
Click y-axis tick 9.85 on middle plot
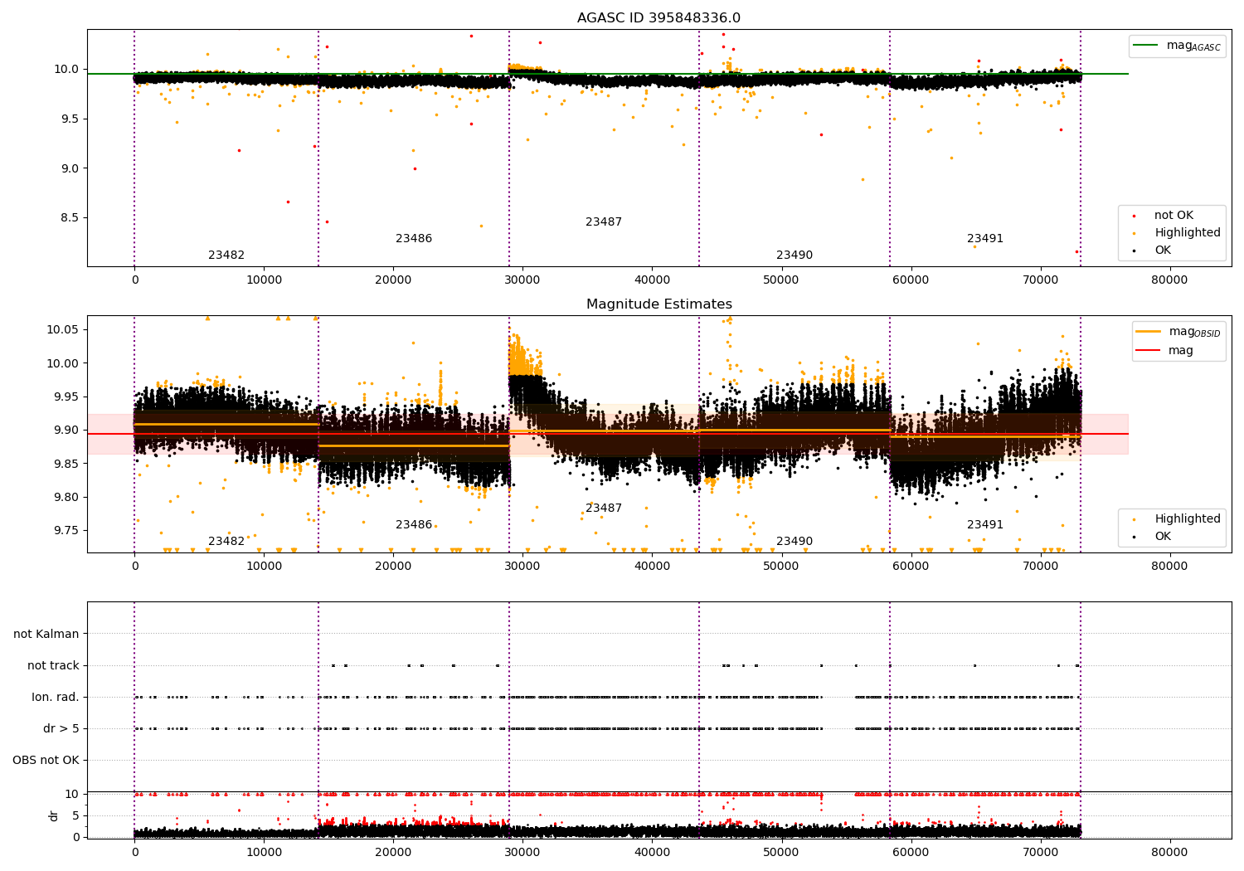[x=66, y=464]
